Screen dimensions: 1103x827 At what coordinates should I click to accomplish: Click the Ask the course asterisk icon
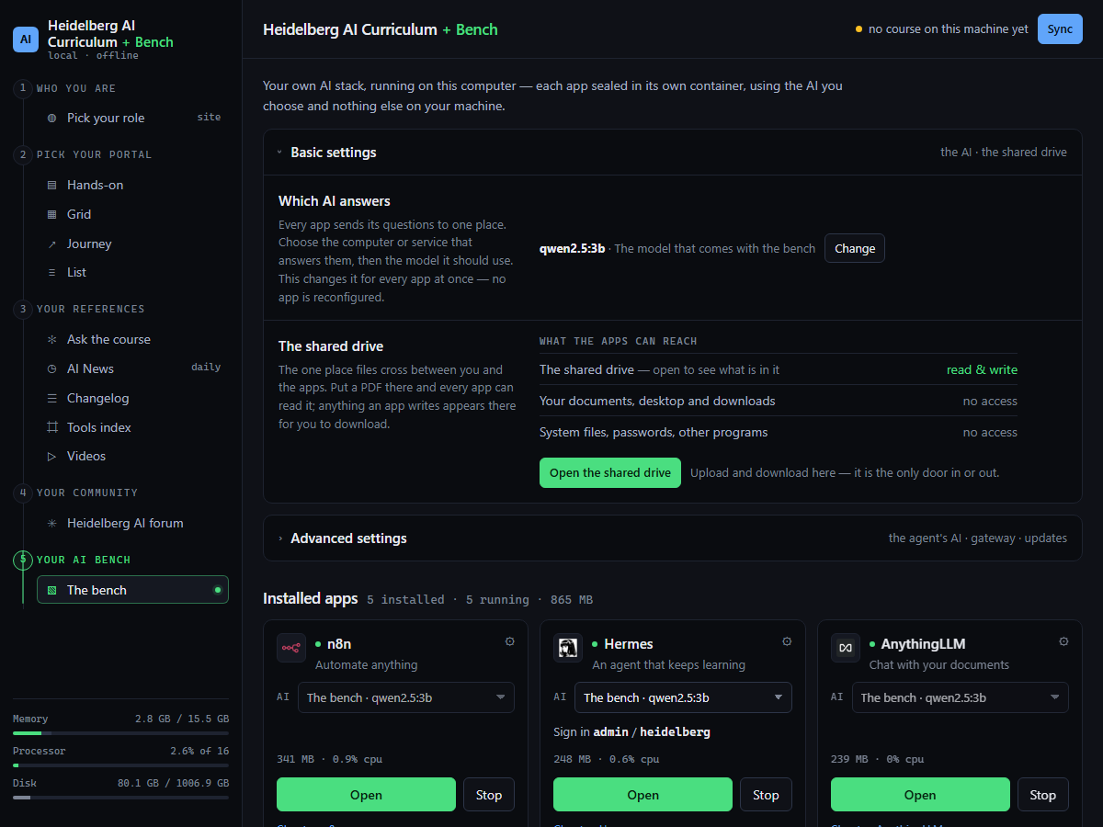click(51, 339)
